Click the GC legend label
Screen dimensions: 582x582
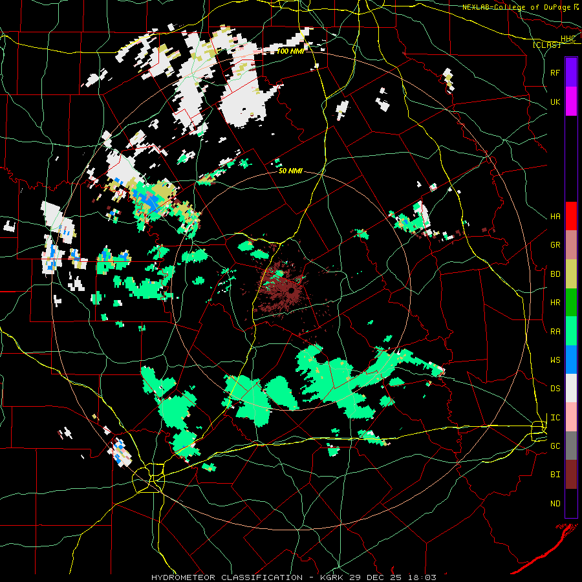[555, 446]
